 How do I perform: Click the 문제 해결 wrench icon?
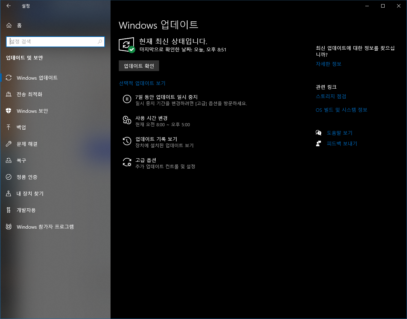pyautogui.click(x=9, y=144)
